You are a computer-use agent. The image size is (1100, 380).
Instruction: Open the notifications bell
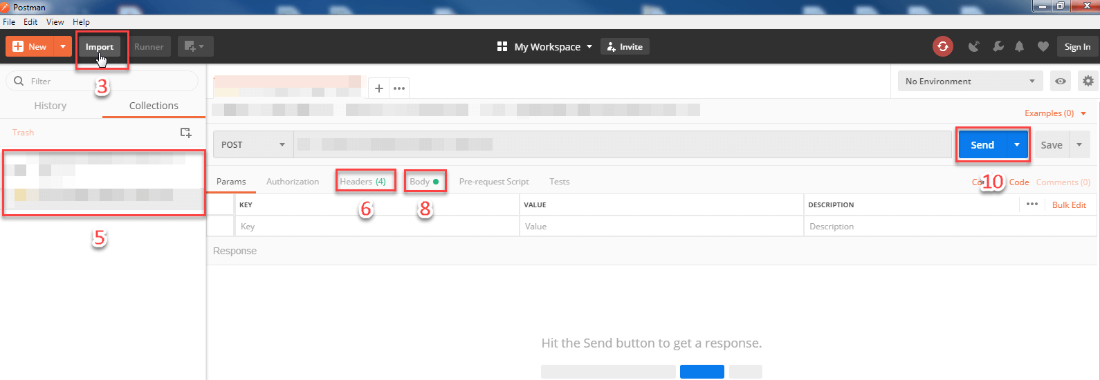point(1019,46)
